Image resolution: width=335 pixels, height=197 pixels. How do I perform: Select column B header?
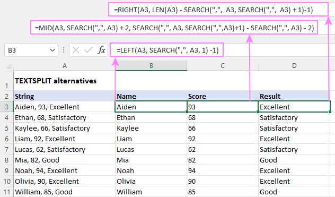[151, 66]
